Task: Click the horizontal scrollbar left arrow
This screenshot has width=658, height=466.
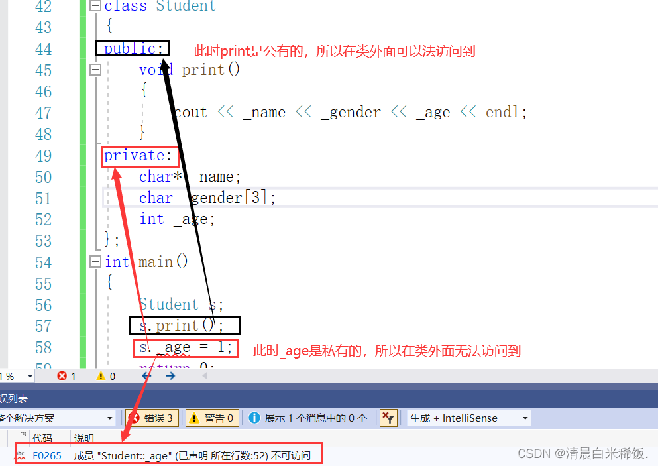Action: (x=205, y=376)
